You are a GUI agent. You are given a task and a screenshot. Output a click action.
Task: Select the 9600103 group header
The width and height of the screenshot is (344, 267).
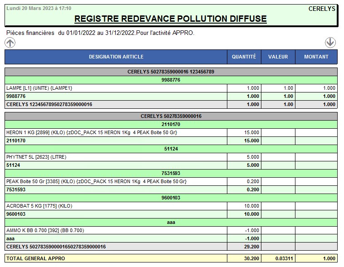(171, 198)
